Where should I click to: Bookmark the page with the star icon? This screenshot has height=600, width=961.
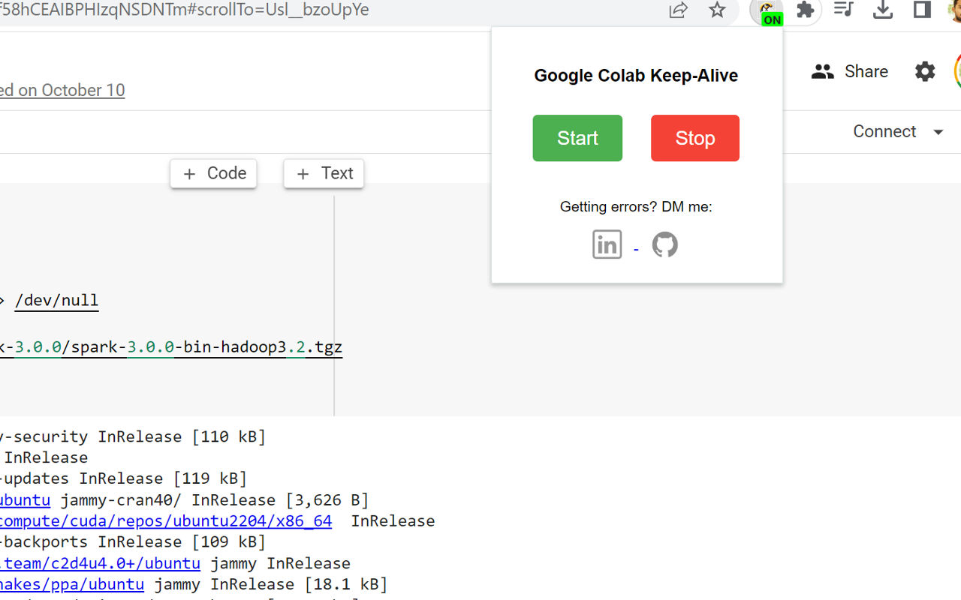(717, 10)
